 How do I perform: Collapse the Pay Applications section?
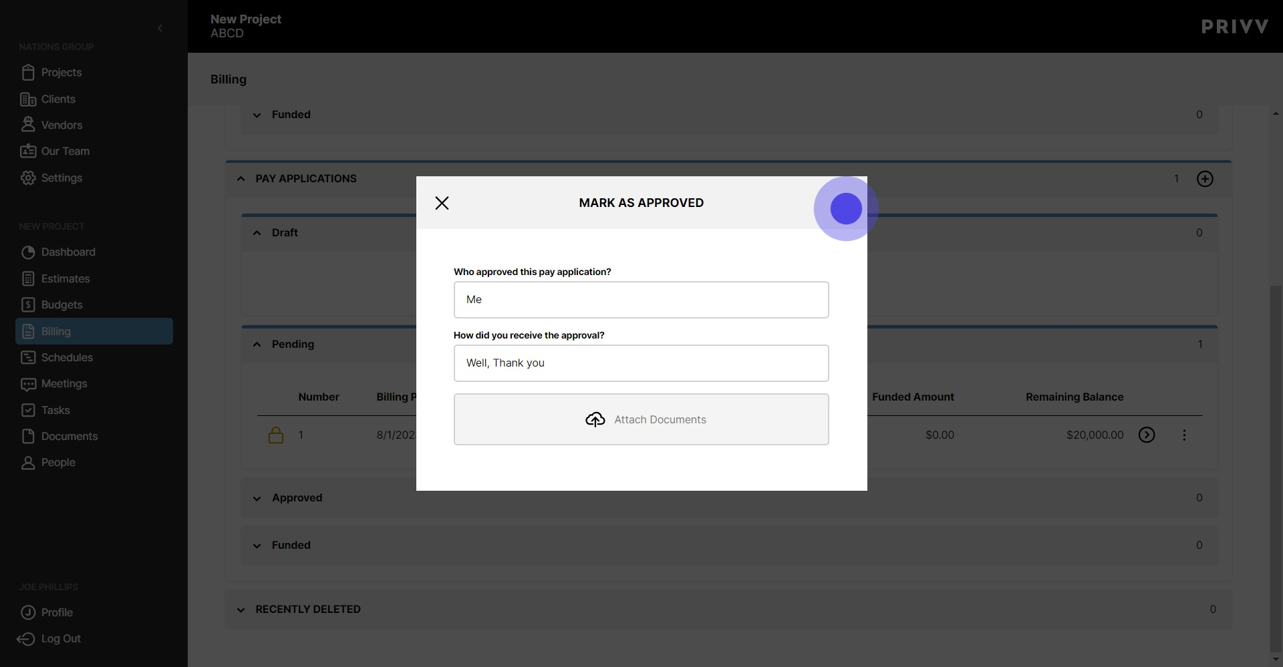pos(241,178)
